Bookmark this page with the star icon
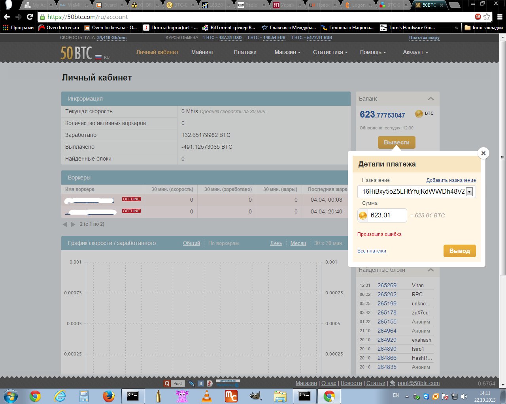The height and width of the screenshot is (404, 506). pos(487,17)
